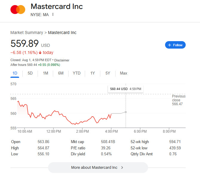Click the 560.44 USD chart tooltip

click(126, 89)
